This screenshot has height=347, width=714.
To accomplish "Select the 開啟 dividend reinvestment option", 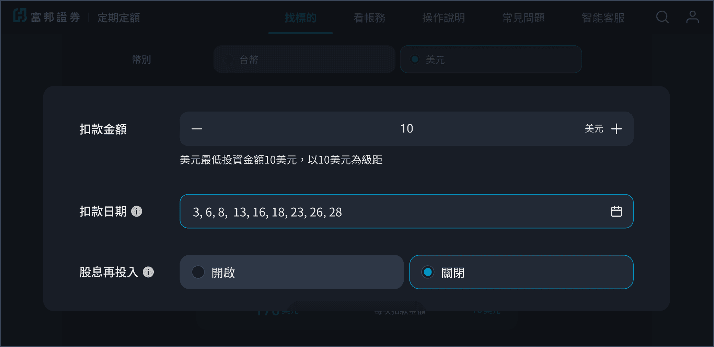I will tap(291, 272).
